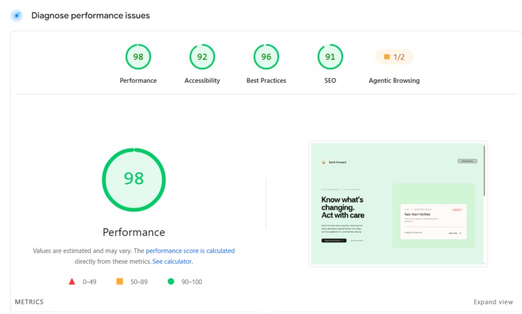Jump to Best Practices score gauge 96
This screenshot has width=522, height=314.
coord(266,57)
